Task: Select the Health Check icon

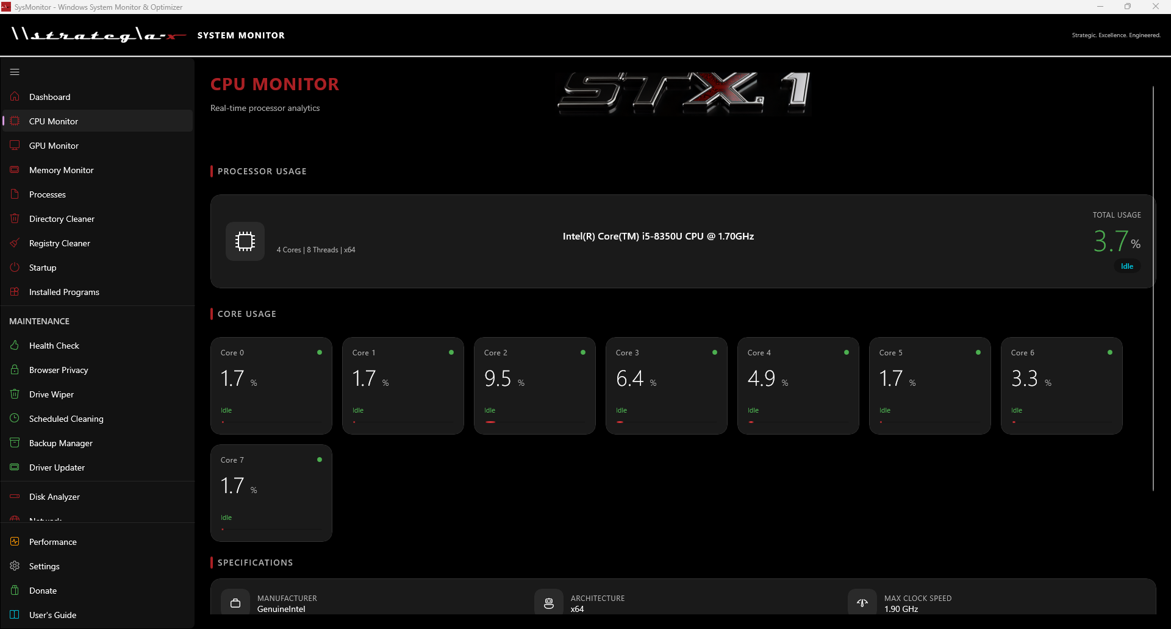Action: (x=15, y=345)
